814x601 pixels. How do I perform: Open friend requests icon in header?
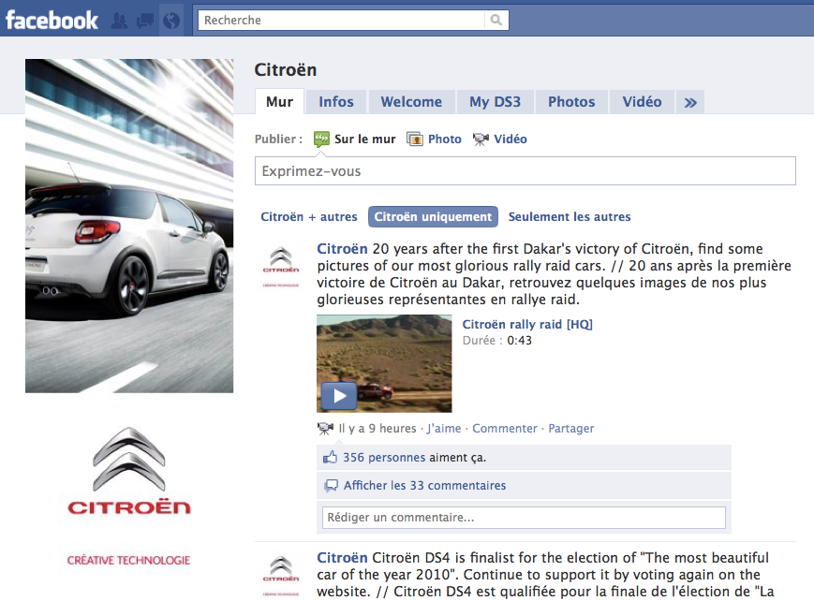click(x=119, y=21)
